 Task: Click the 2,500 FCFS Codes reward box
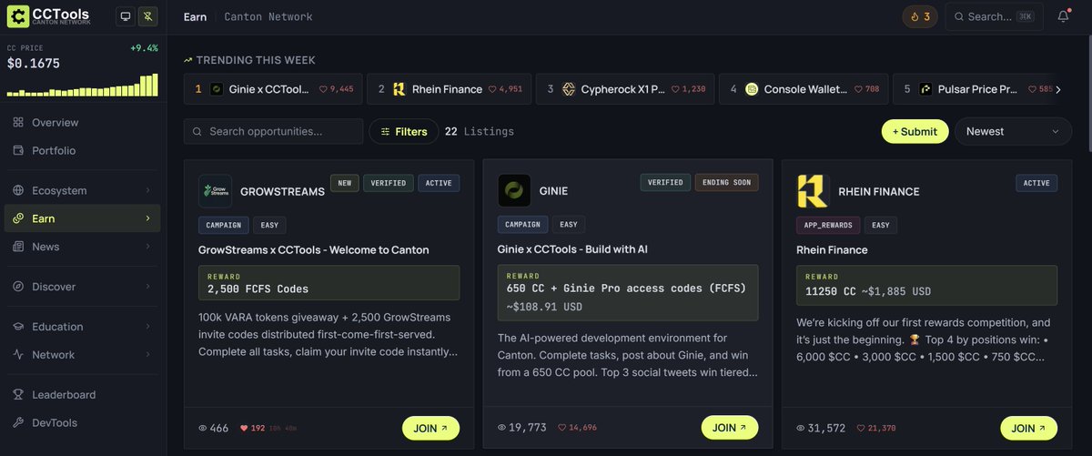pos(329,283)
